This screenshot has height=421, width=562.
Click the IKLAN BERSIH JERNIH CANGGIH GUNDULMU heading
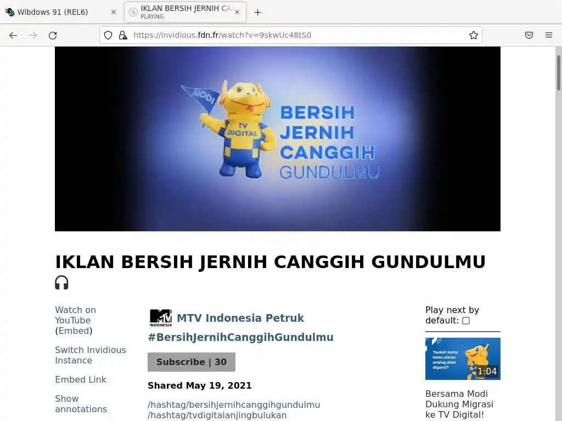(270, 261)
